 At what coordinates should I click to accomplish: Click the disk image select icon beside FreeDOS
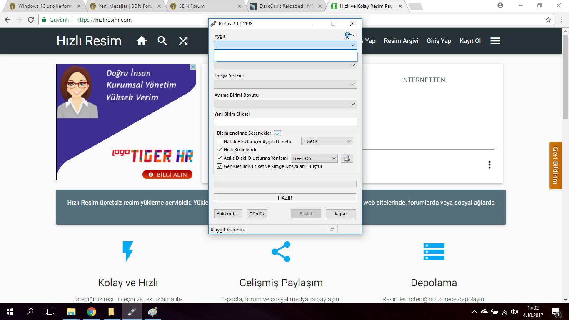click(x=347, y=158)
